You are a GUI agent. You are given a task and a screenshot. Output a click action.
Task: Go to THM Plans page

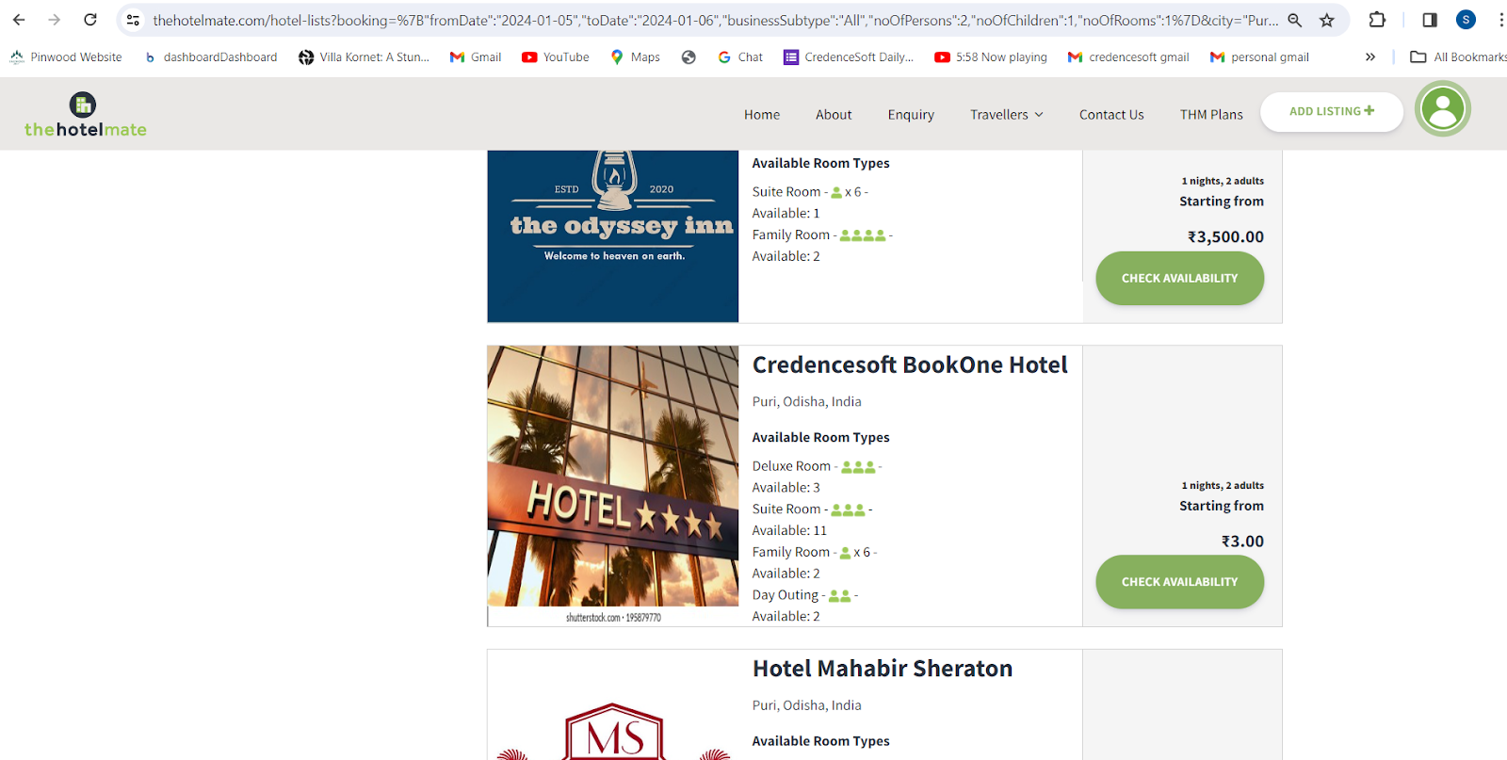pyautogui.click(x=1211, y=115)
